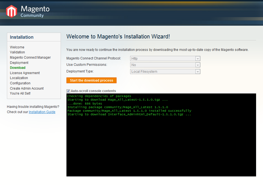Screen dimensions: 263x185
Task: Click console line 'installed successfully'
Action: [x=129, y=111]
